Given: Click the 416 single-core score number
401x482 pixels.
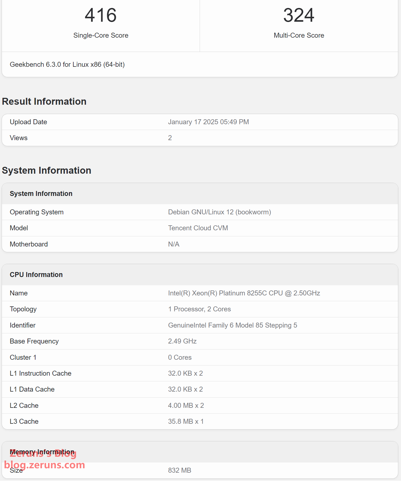Looking at the screenshot, I should pos(101,15).
